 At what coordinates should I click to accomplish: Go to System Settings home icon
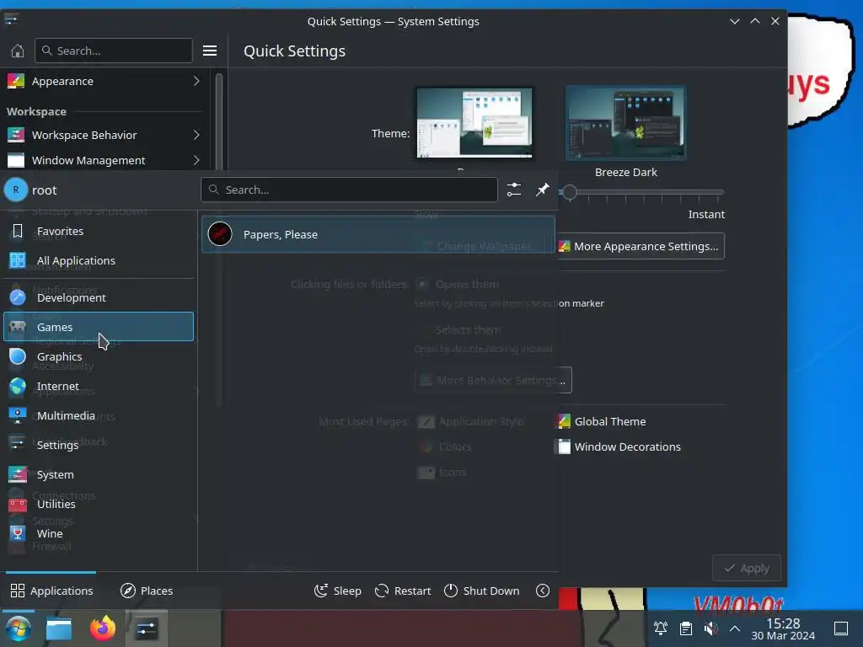(18, 51)
